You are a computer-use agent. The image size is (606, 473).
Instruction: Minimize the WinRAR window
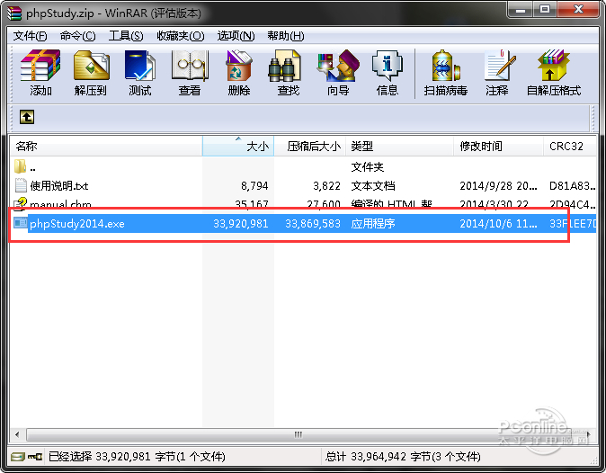click(x=521, y=9)
